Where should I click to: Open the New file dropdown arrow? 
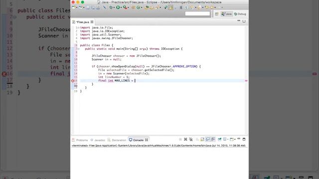click(x=77, y=7)
